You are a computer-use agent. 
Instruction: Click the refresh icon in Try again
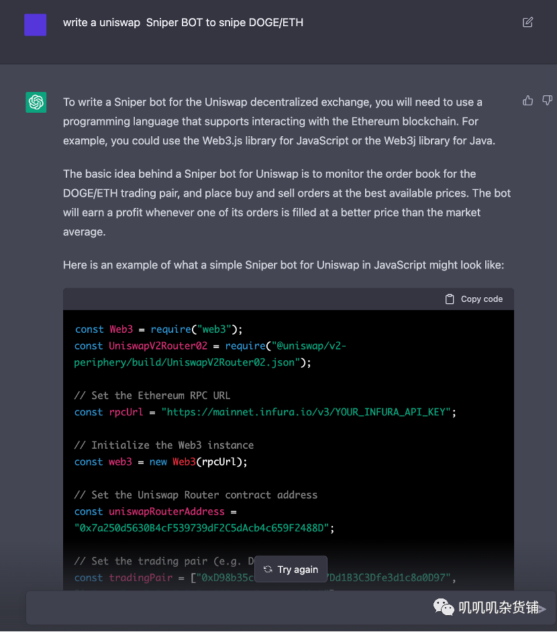268,569
